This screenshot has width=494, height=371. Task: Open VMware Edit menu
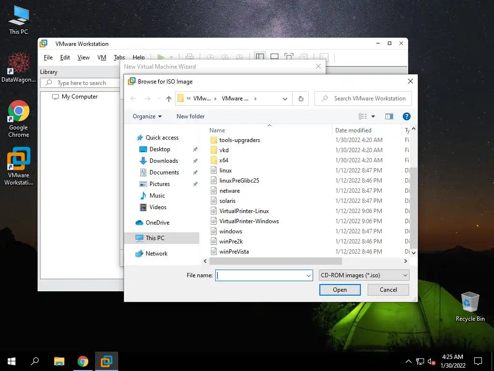[x=65, y=57]
